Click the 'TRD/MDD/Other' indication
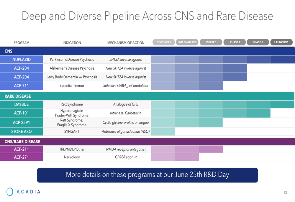Screen dimensions: 295x202 click(72, 149)
